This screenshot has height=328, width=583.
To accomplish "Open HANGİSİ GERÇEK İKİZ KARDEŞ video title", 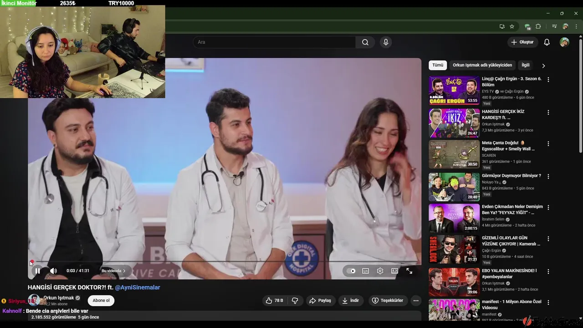I will pyautogui.click(x=503, y=114).
